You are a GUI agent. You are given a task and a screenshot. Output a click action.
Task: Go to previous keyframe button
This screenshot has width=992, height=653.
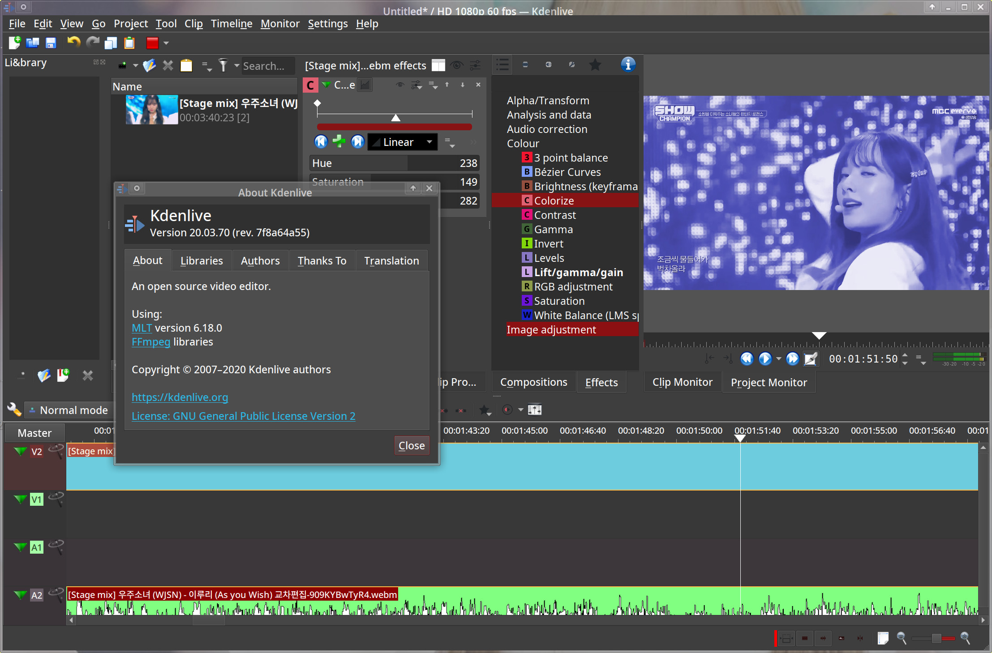321,141
